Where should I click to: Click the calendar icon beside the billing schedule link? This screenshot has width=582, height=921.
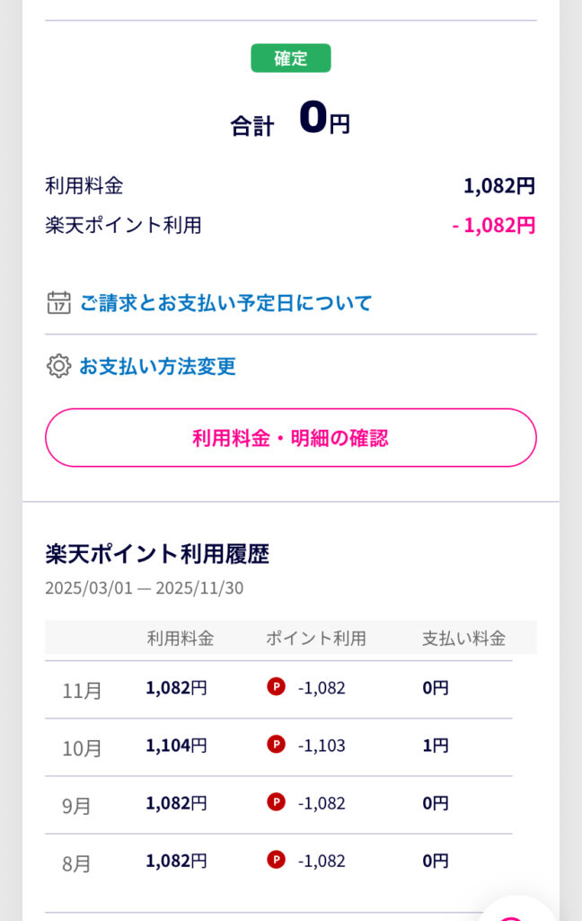(58, 302)
